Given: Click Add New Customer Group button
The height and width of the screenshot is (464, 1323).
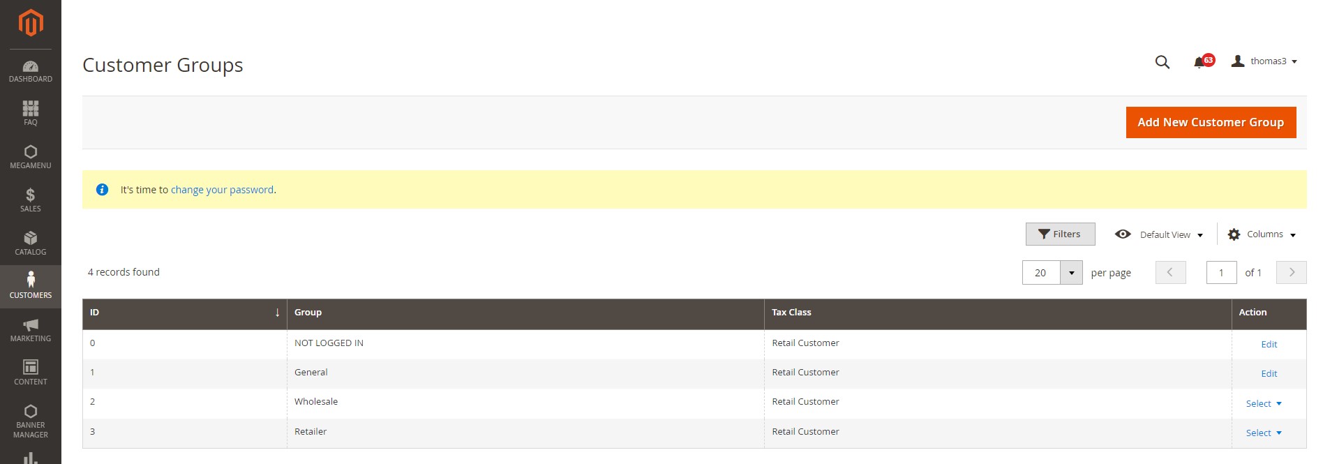Looking at the screenshot, I should pyautogui.click(x=1211, y=122).
